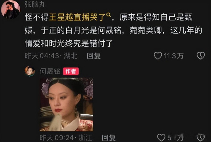Image resolution: width=211 pixels, height=142 pixels.
Task: Click 回复 under 何晟铭's image reply
Action: click(109, 138)
